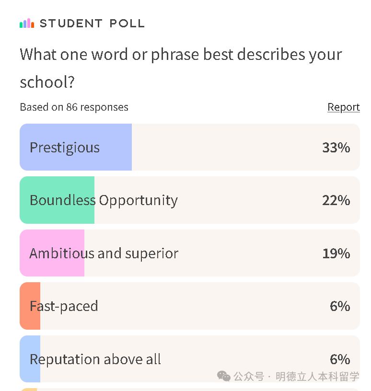Open the Report link
This screenshot has height=391, width=371.
(x=344, y=107)
